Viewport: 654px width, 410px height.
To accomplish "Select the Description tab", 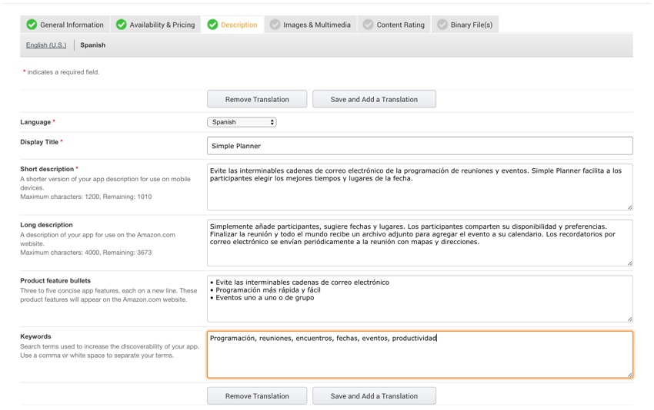I will [232, 25].
